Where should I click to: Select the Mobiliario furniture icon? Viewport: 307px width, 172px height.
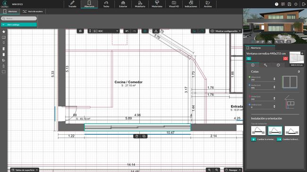coord(140,4)
